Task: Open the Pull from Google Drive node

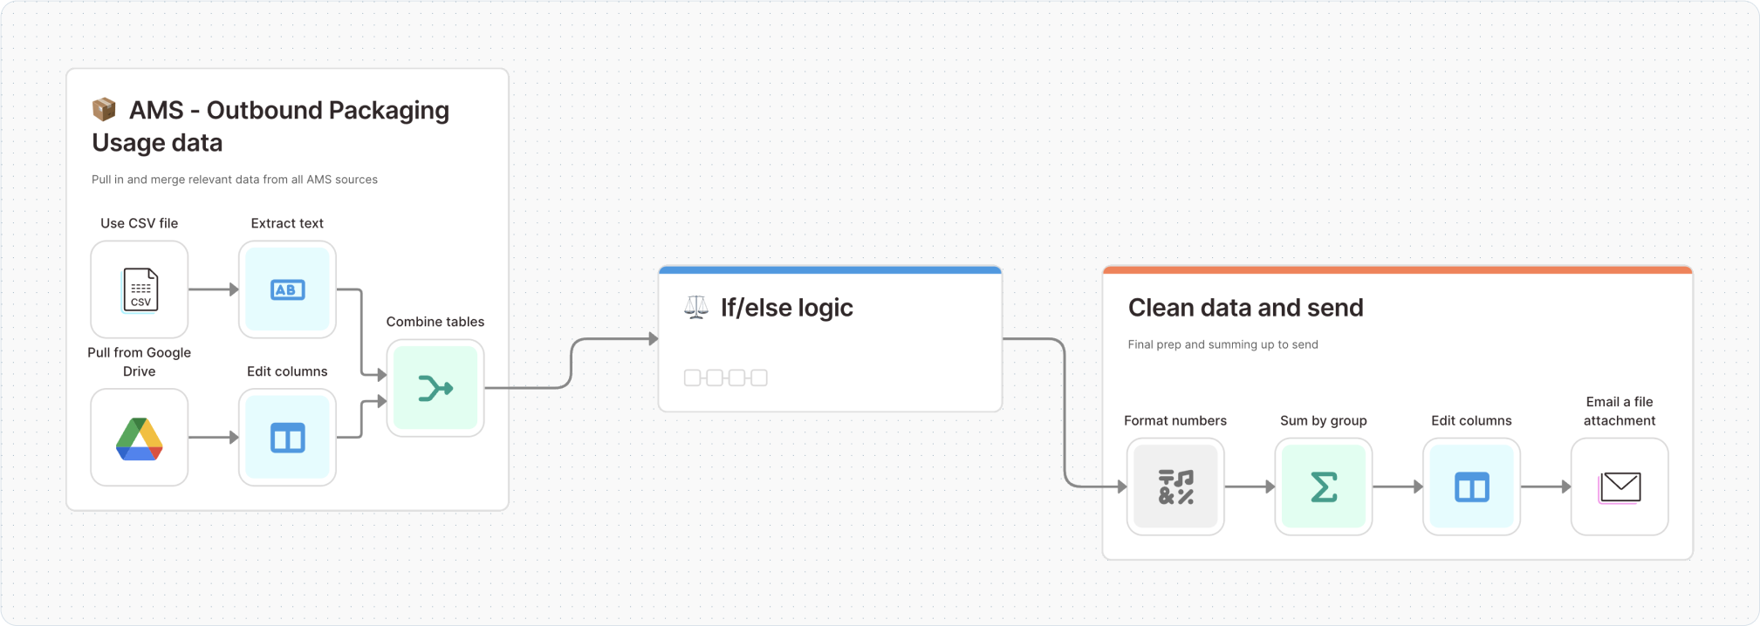Action: (140, 437)
